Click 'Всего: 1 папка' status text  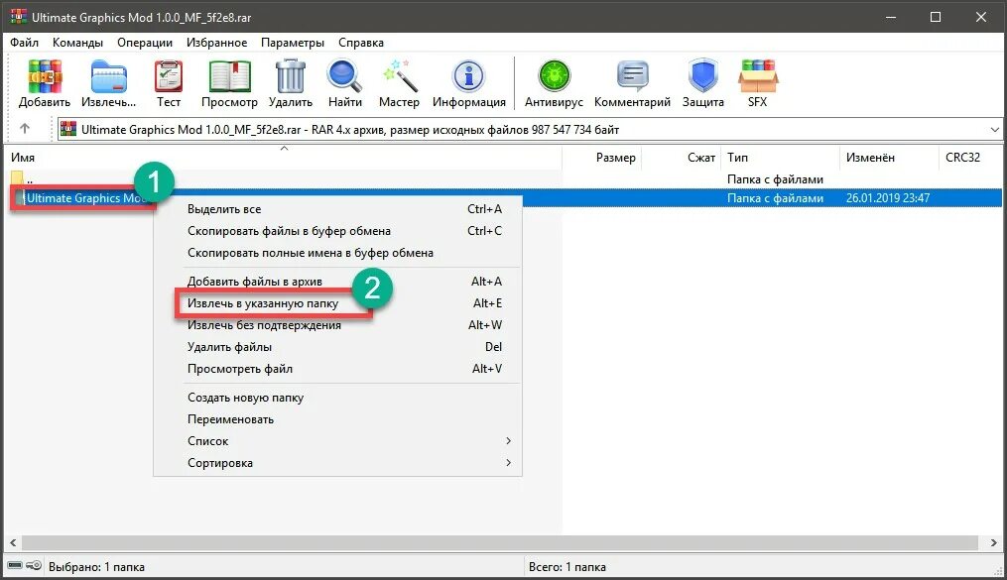pyautogui.click(x=567, y=566)
